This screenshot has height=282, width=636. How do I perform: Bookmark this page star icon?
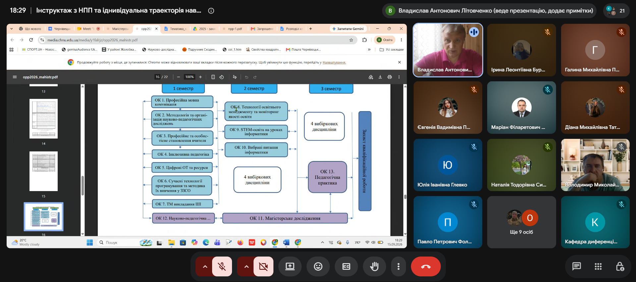[x=351, y=40]
